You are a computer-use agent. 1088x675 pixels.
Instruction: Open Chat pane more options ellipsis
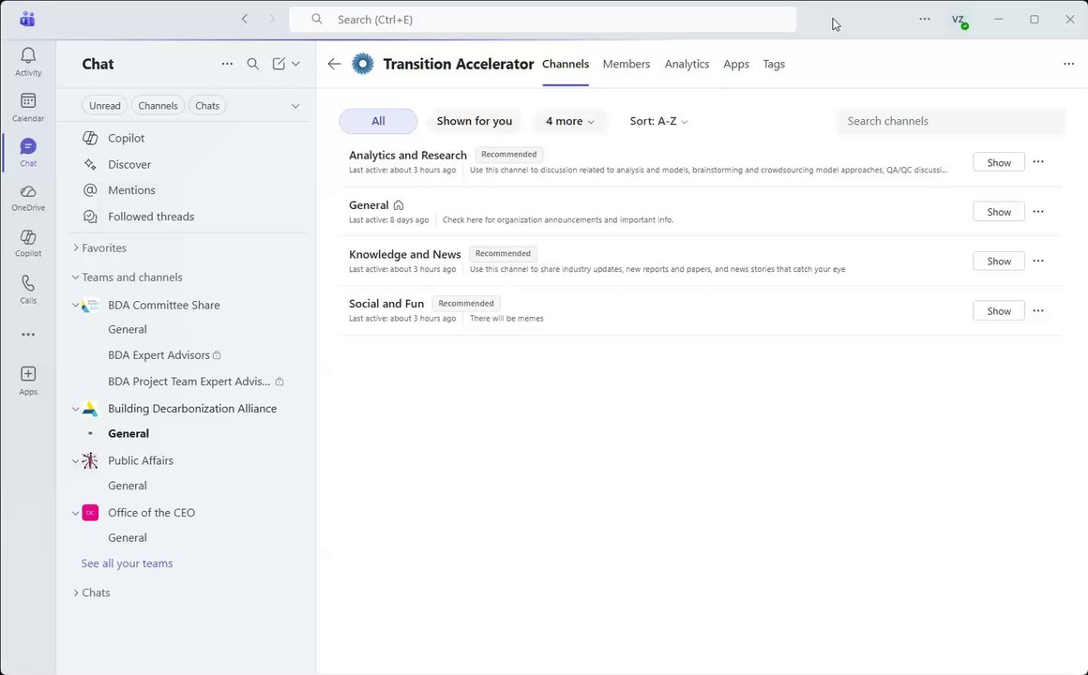[x=227, y=64]
